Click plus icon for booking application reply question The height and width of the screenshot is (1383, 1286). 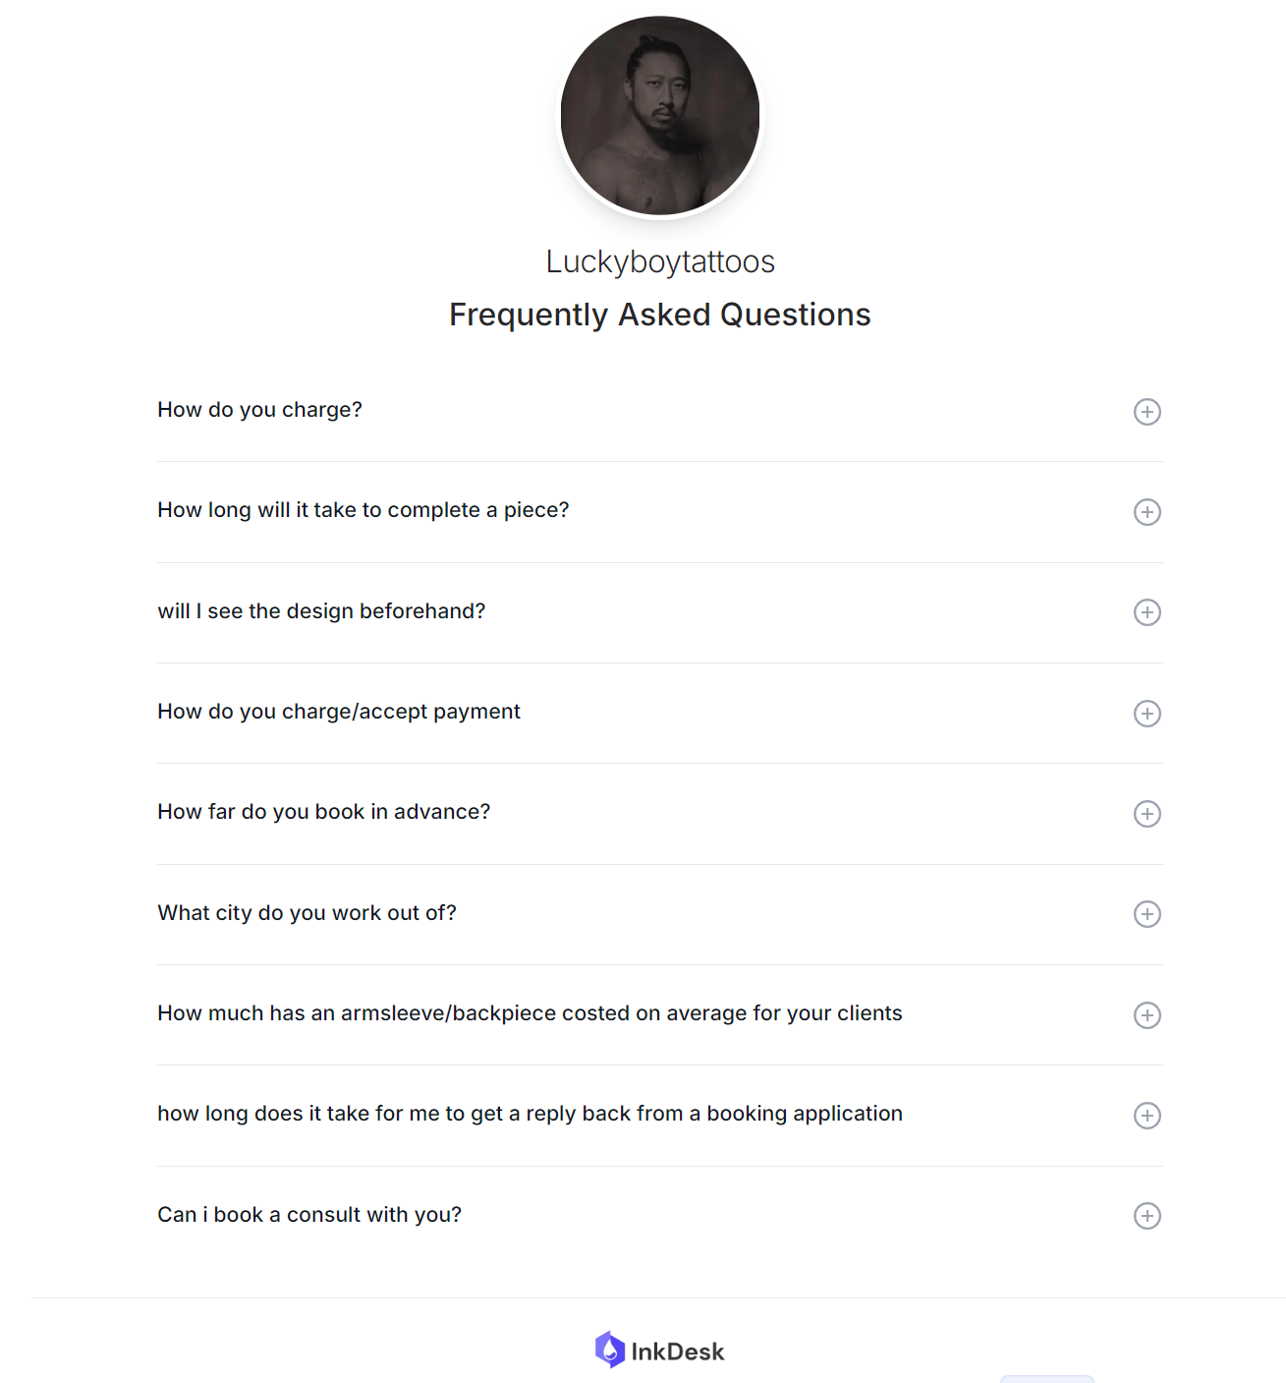[1146, 1116]
